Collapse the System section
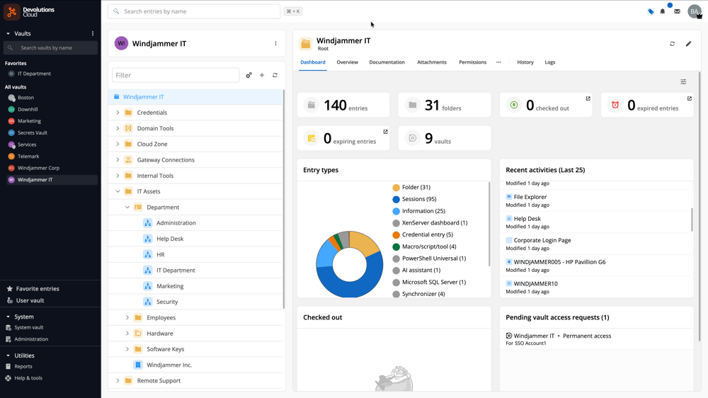 [x=8, y=317]
